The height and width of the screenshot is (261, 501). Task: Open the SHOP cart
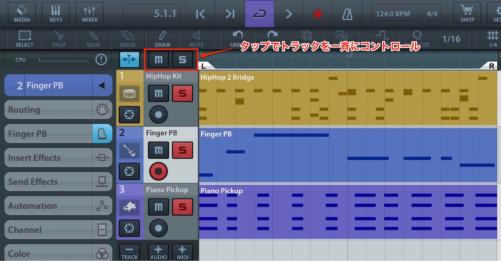tap(467, 13)
